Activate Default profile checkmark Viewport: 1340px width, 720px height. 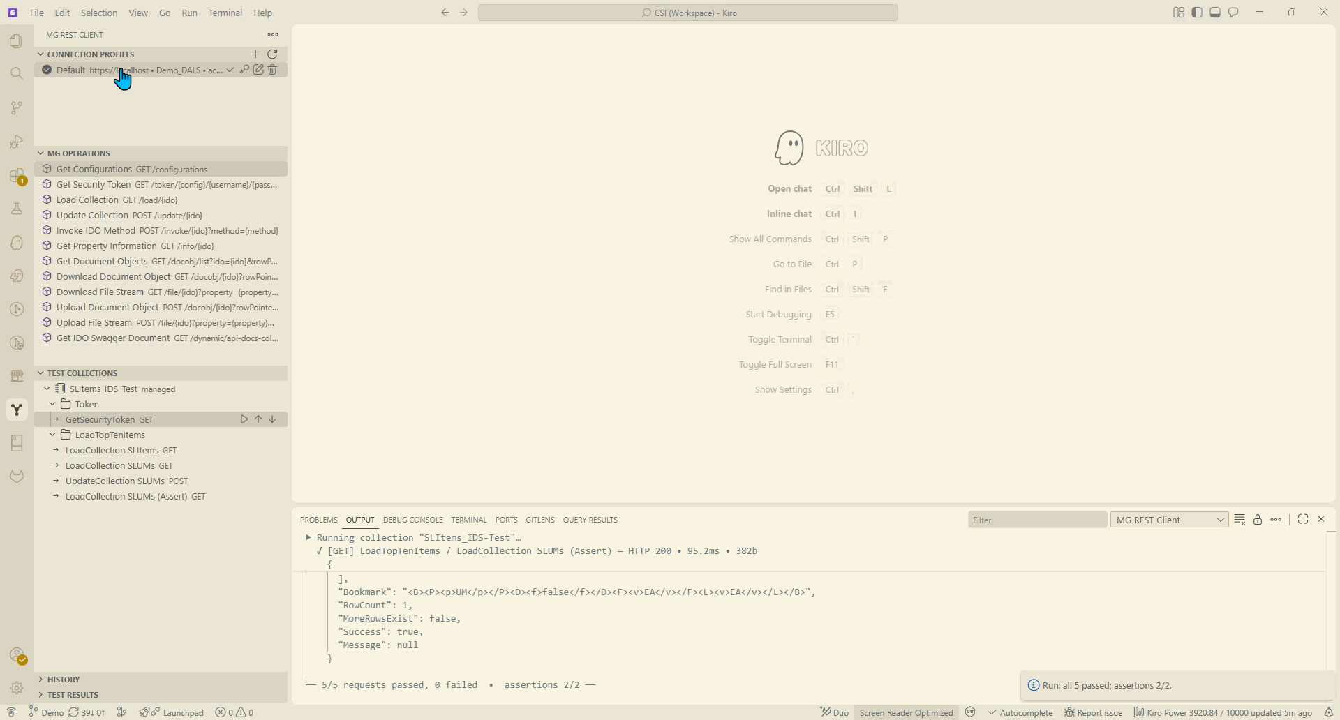point(230,70)
